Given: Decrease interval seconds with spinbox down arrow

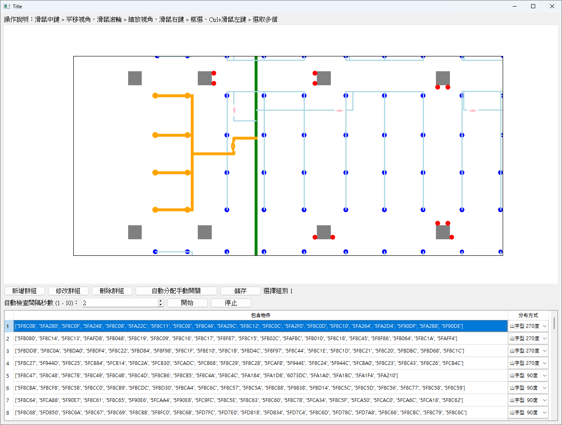Looking at the screenshot, I should 161,305.
